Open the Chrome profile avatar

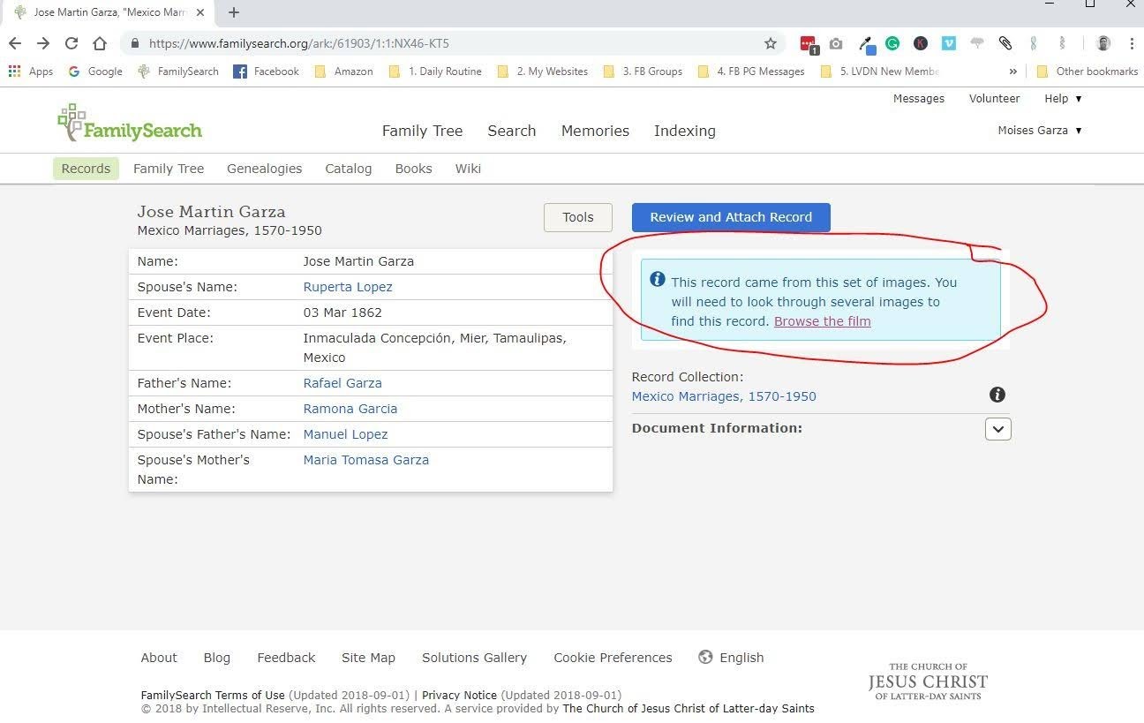point(1103,43)
